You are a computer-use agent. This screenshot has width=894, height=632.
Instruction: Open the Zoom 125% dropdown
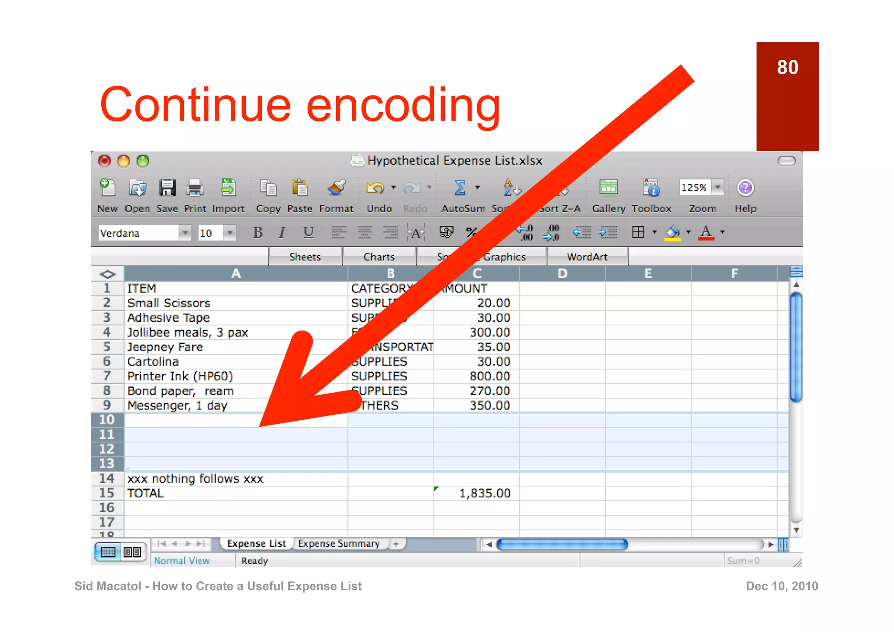[717, 187]
